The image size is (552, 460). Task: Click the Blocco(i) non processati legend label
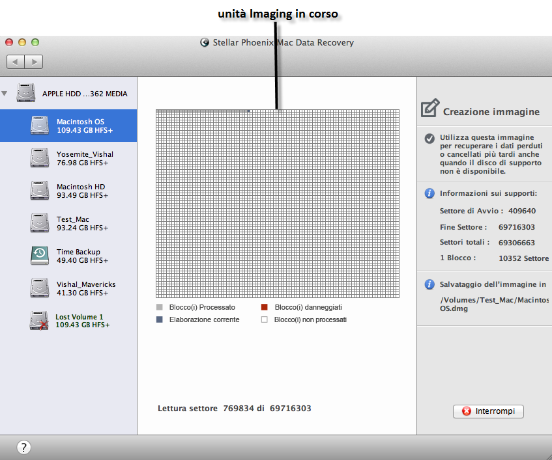tap(310, 319)
